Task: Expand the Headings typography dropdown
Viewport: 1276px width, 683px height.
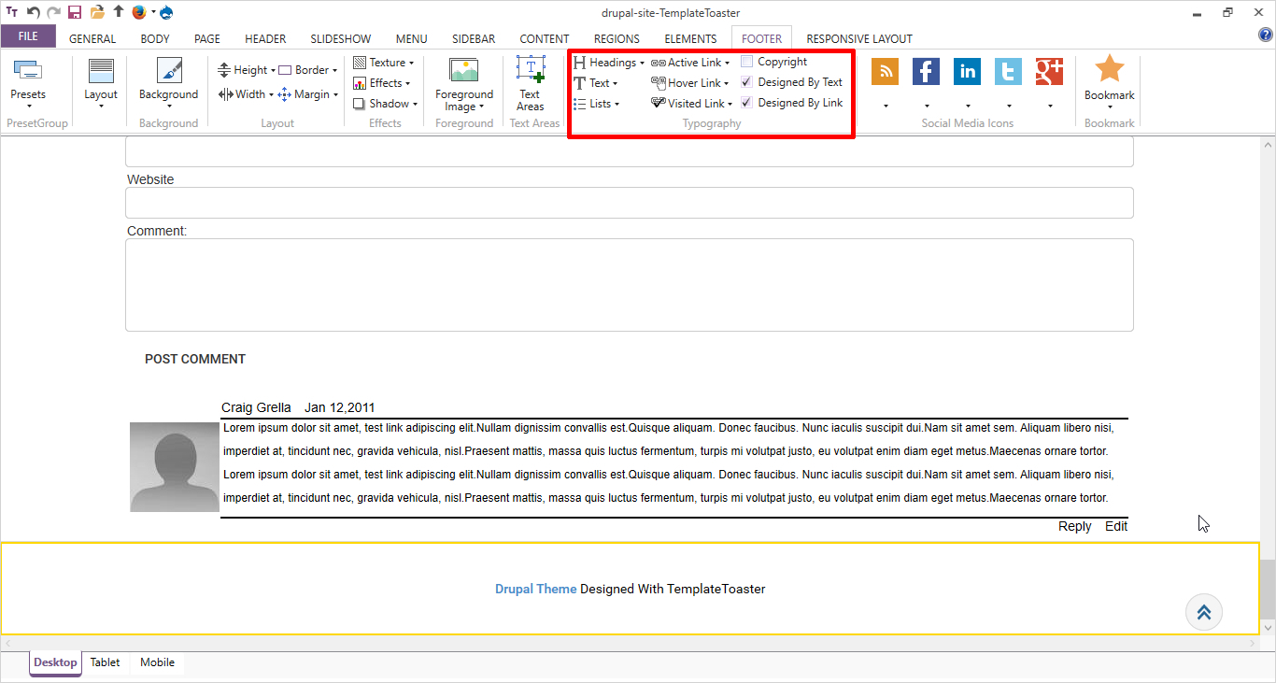Action: pos(610,63)
